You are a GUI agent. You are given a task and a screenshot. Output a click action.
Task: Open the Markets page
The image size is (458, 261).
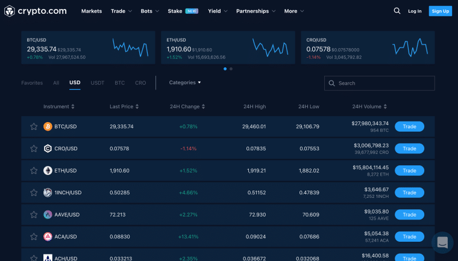92,11
